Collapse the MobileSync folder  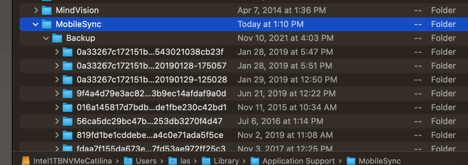point(36,24)
